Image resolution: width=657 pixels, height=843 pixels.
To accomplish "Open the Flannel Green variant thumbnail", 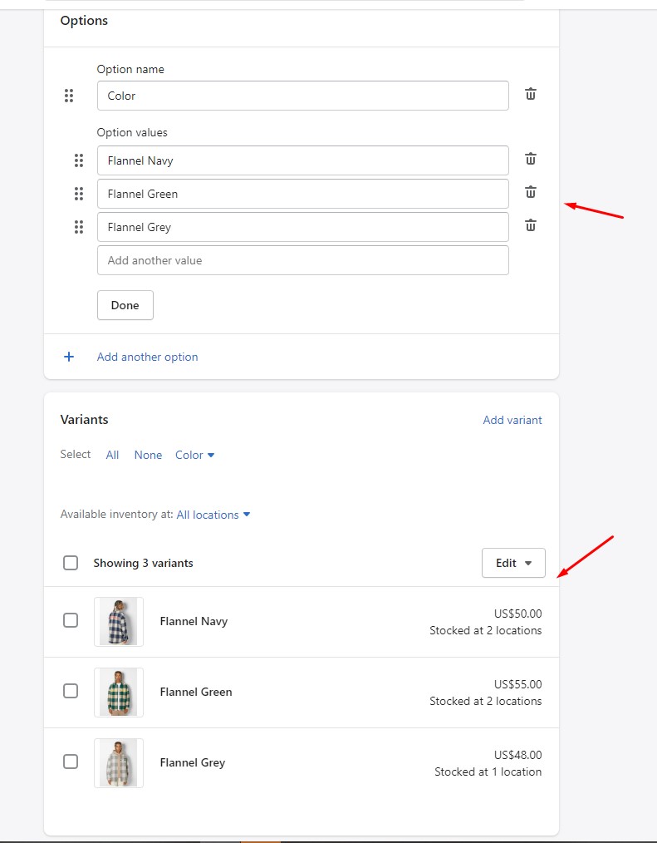I will pyautogui.click(x=119, y=692).
